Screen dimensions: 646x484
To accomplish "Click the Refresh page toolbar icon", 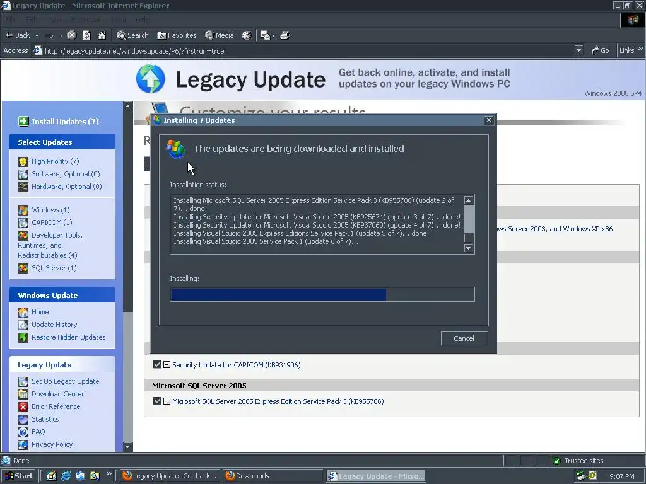I will 86,35.
